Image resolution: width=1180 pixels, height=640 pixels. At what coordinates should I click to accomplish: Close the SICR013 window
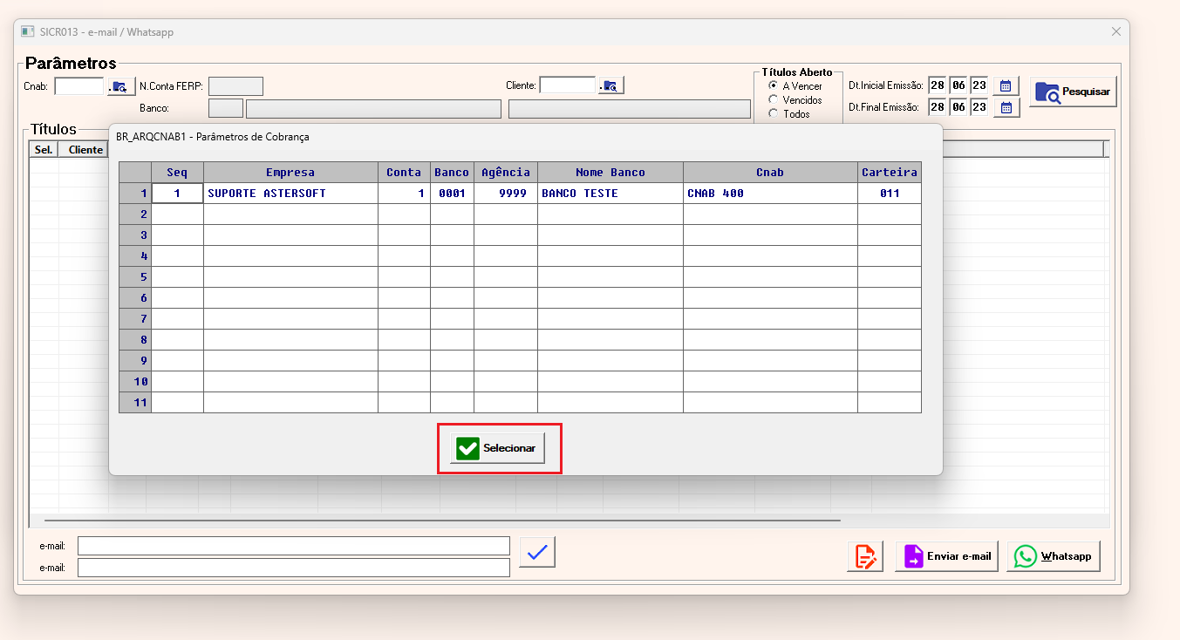(x=1115, y=31)
